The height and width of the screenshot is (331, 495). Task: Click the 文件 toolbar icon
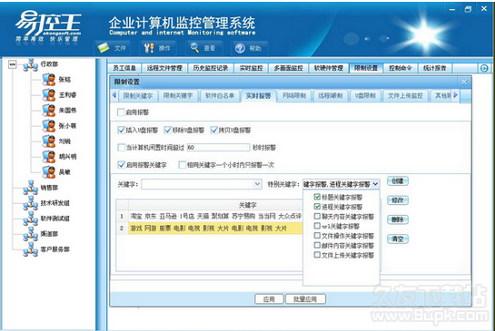click(104, 48)
